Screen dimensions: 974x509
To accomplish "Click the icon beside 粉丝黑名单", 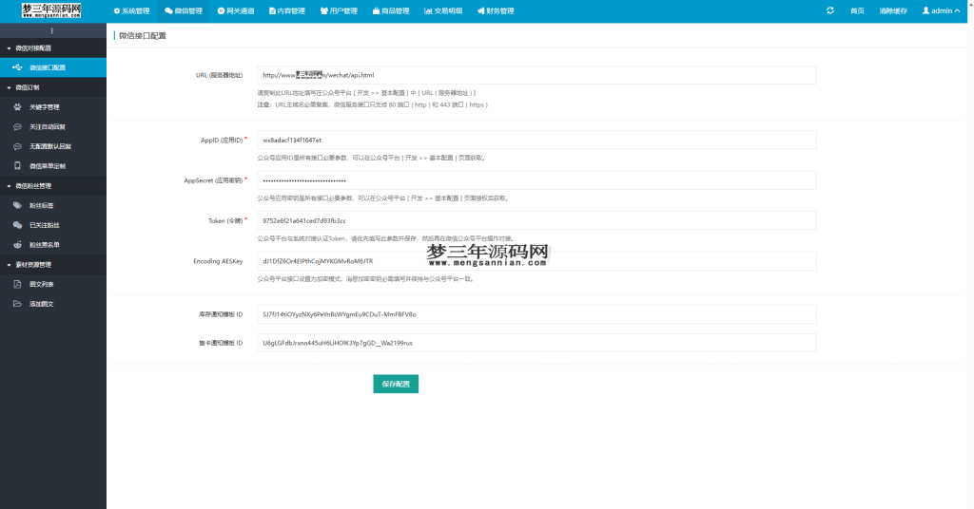I will point(17,245).
